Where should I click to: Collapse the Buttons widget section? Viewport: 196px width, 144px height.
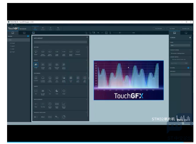pyautogui.click(x=86, y=47)
